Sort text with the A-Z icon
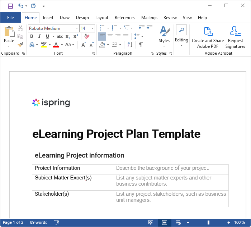The height and width of the screenshot is (227, 251). coord(130,45)
